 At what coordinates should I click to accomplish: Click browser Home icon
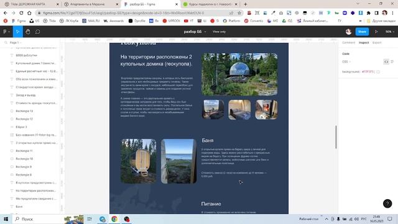click(29, 12)
